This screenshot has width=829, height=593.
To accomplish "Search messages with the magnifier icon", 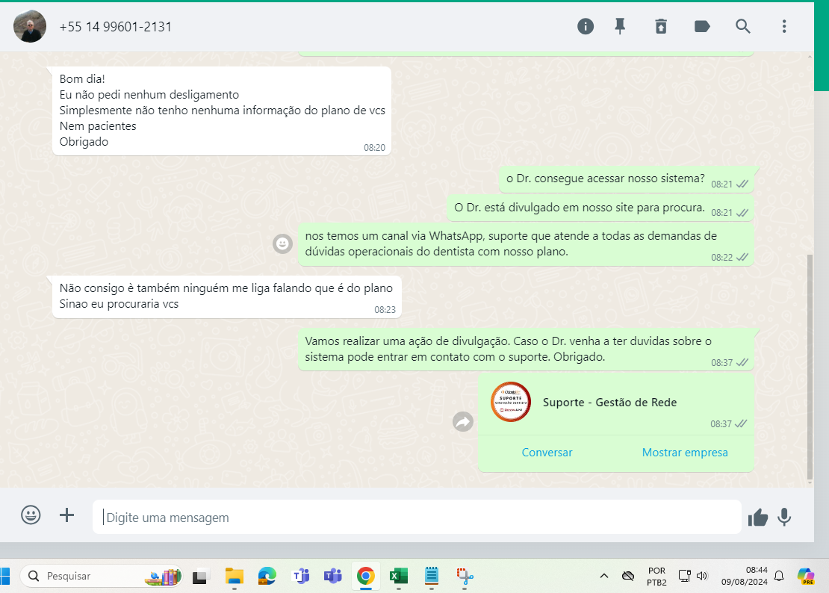I will tap(743, 27).
